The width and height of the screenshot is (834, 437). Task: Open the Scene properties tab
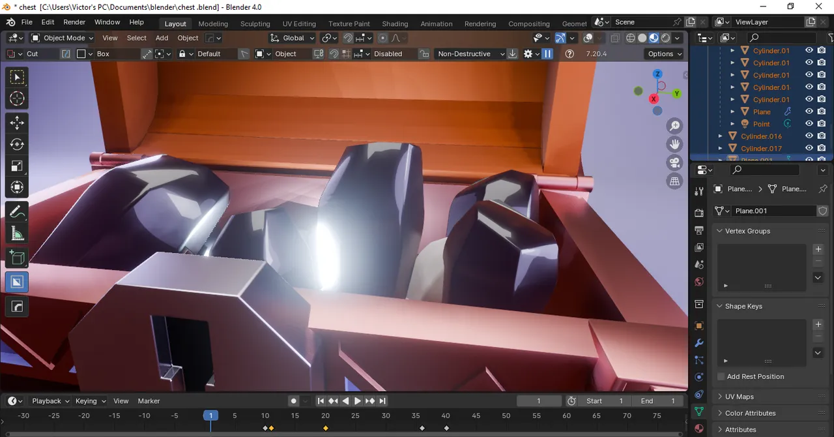click(x=699, y=265)
